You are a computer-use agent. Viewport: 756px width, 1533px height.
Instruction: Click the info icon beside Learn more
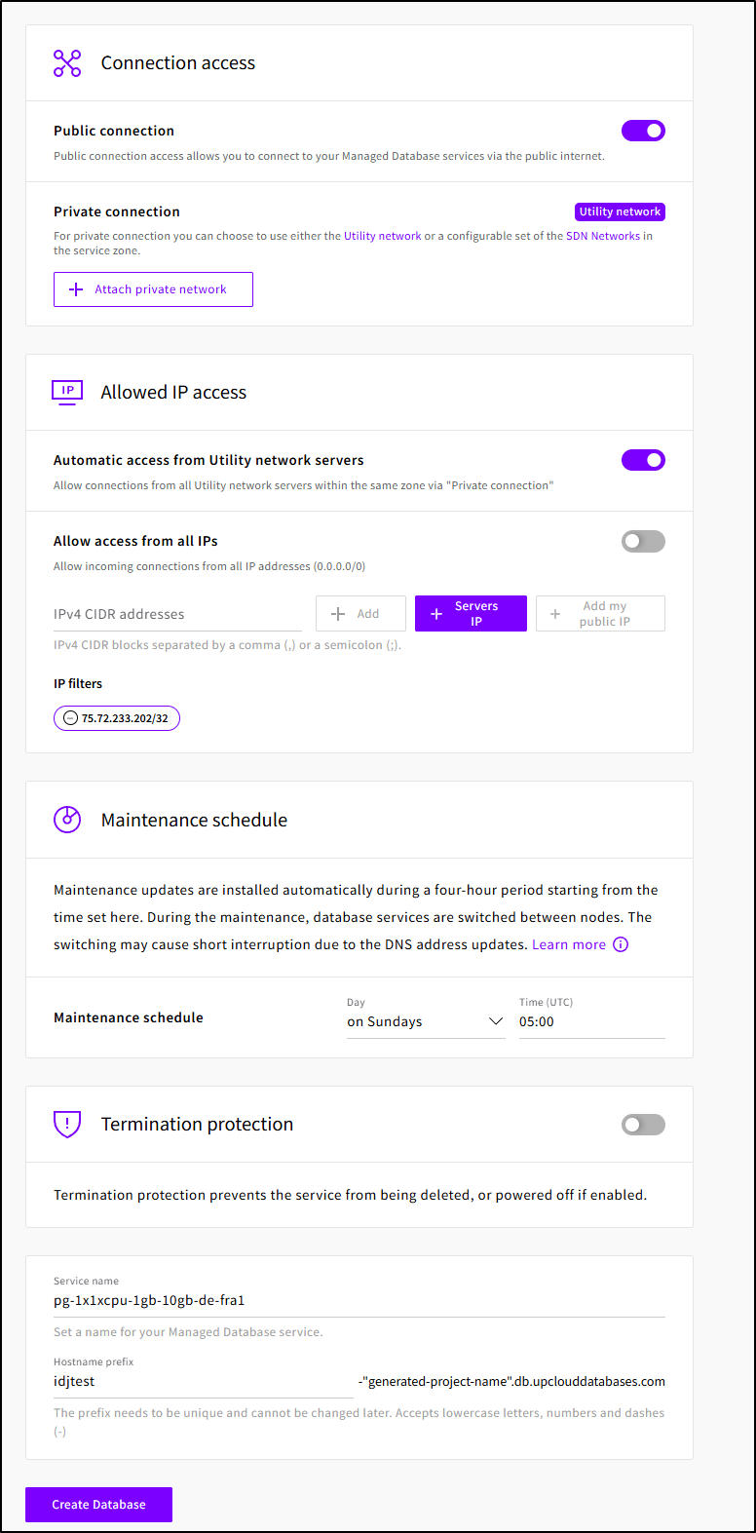point(621,944)
